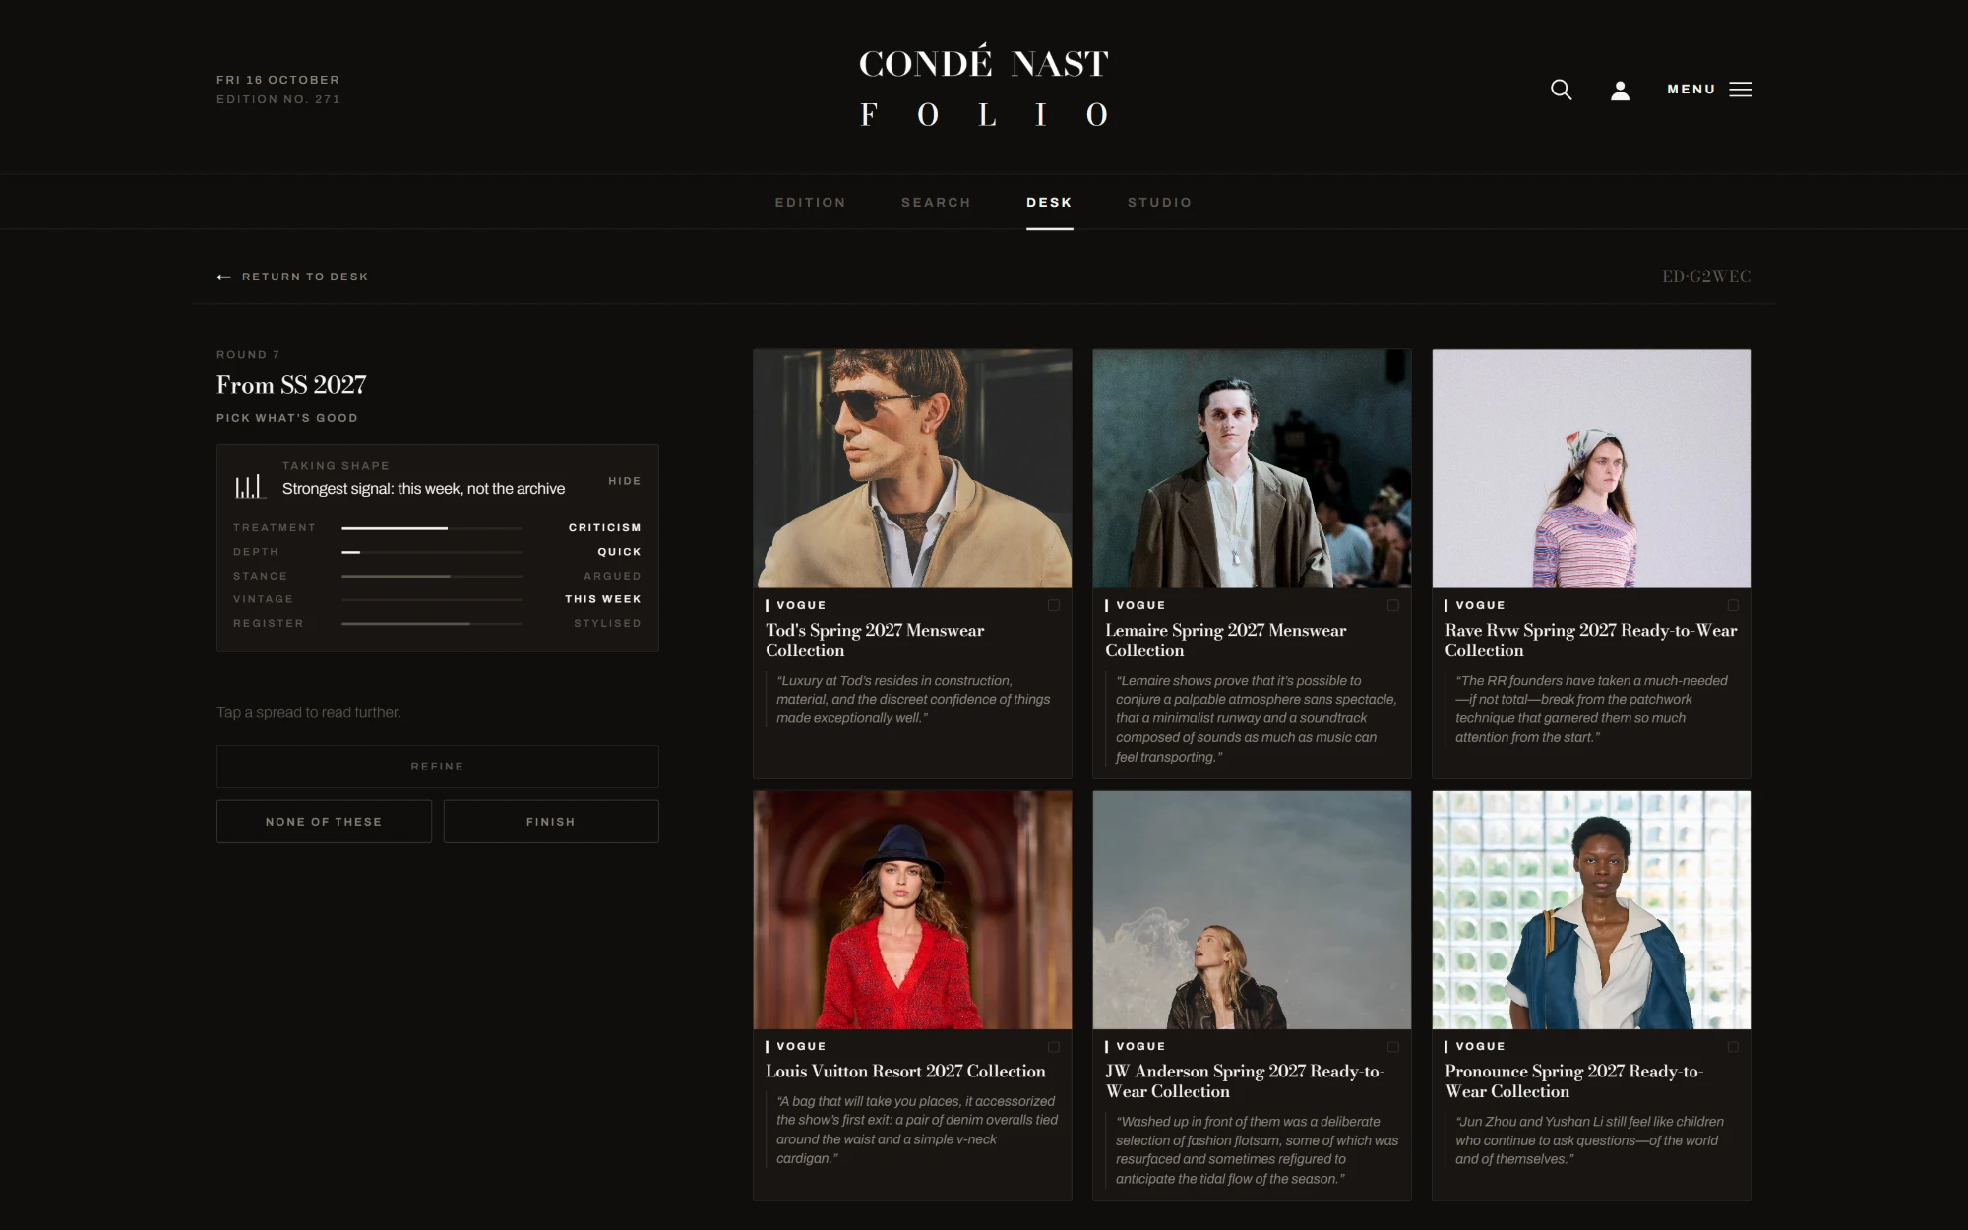Image resolution: width=1968 pixels, height=1230 pixels.
Task: Click the "Washed up in front of them" quote
Action: pos(1257,1150)
